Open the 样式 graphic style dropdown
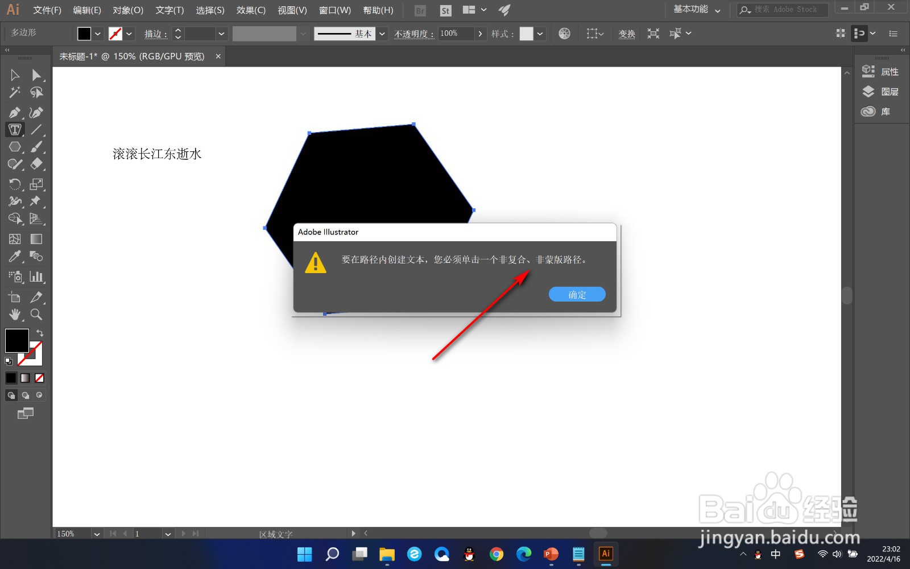The height and width of the screenshot is (569, 910). tap(540, 34)
